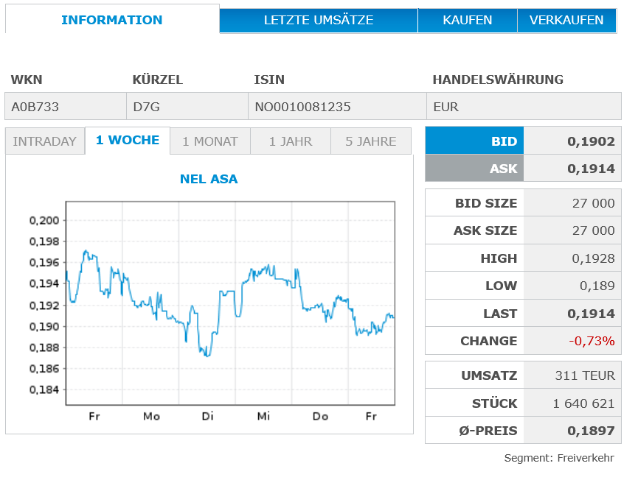Image resolution: width=638 pixels, height=480 pixels.
Task: Show the 1 MONAT chart
Action: 210,141
